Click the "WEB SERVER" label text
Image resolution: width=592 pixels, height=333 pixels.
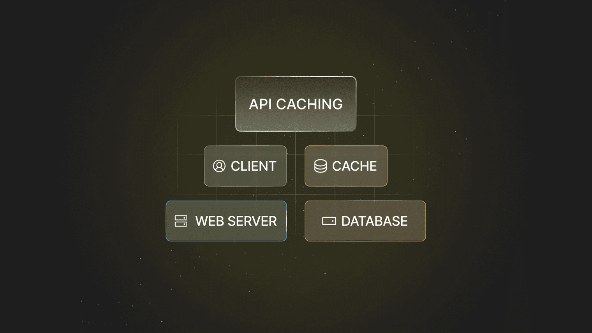(236, 221)
